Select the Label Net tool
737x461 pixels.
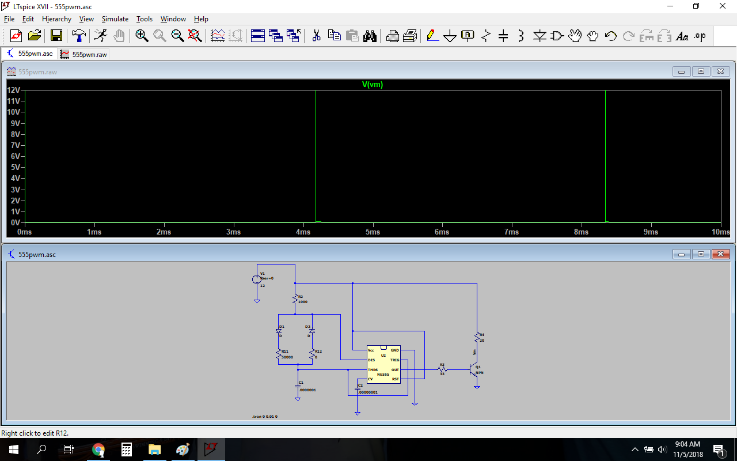pyautogui.click(x=468, y=36)
